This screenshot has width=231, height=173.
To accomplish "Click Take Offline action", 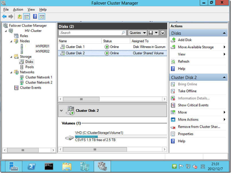I will click(x=187, y=91).
